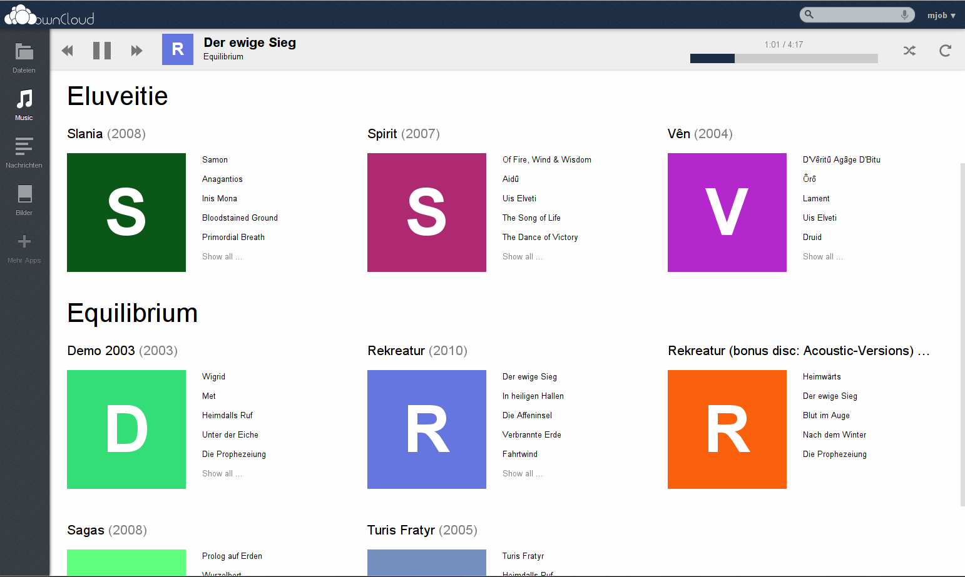Click the ownCloud logo

pyautogui.click(x=49, y=15)
